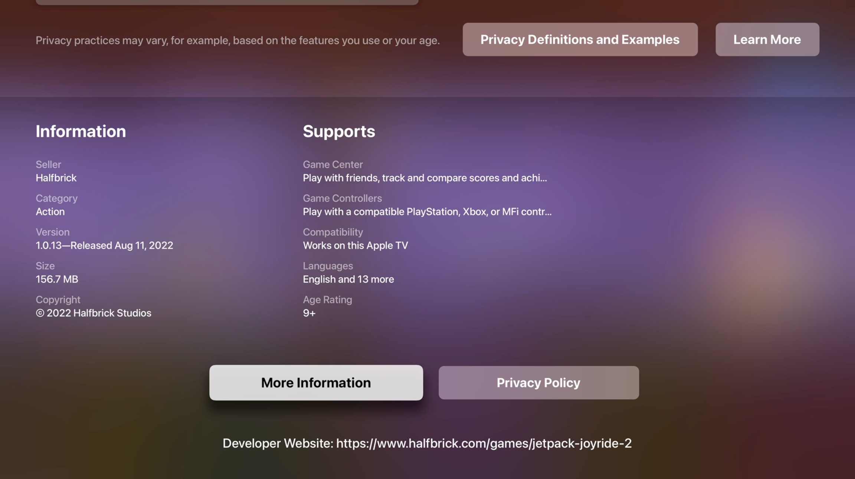Click the Learn More button

click(x=767, y=40)
